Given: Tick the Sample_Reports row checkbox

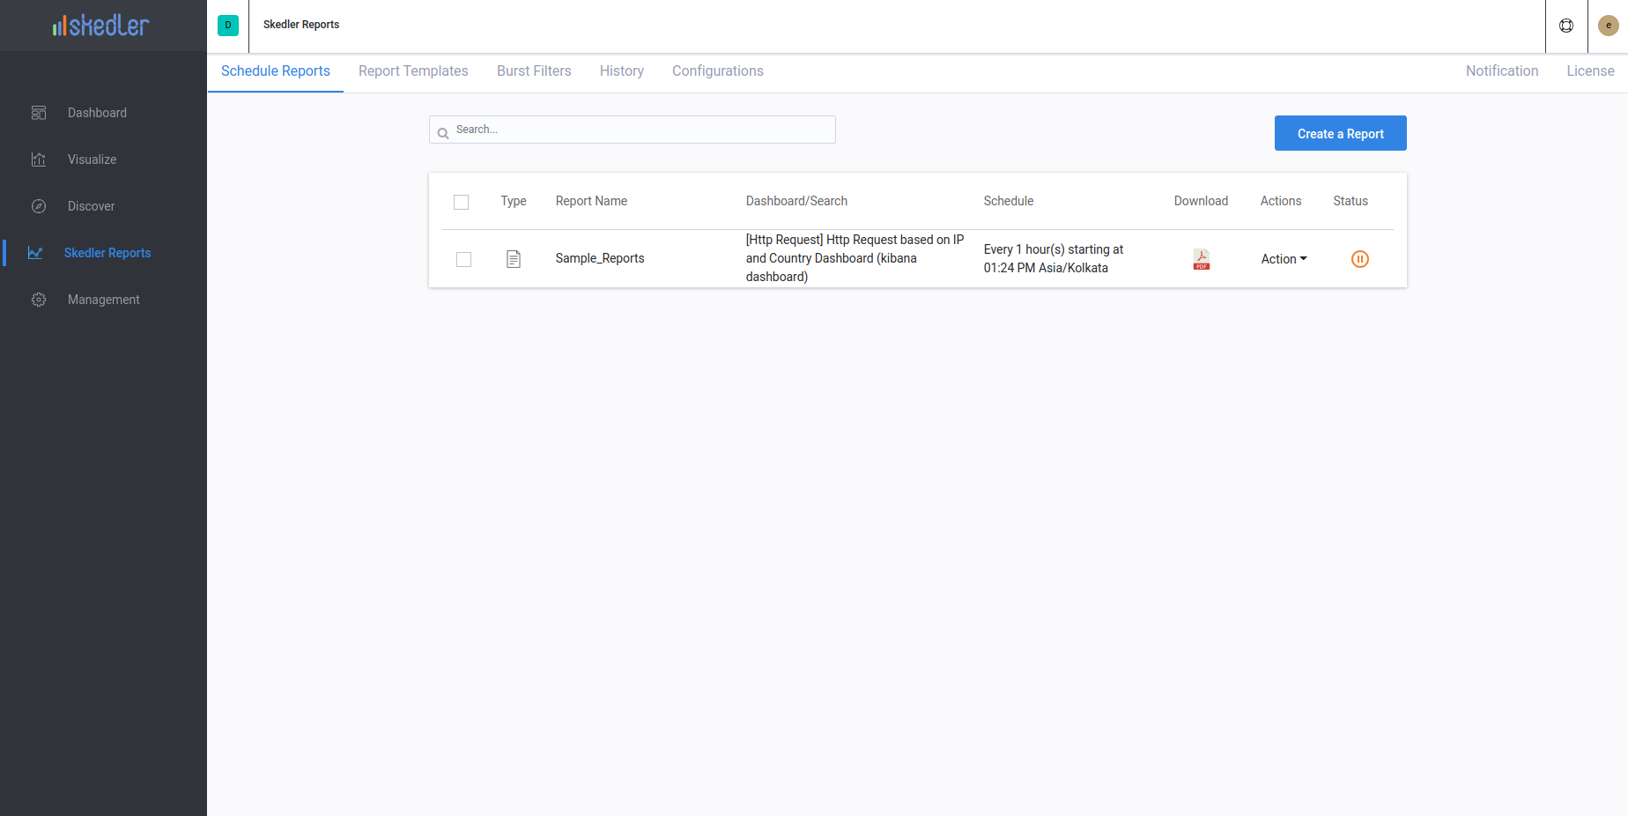Looking at the screenshot, I should click(463, 259).
